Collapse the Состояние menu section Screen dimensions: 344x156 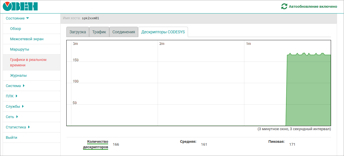click(x=17, y=18)
